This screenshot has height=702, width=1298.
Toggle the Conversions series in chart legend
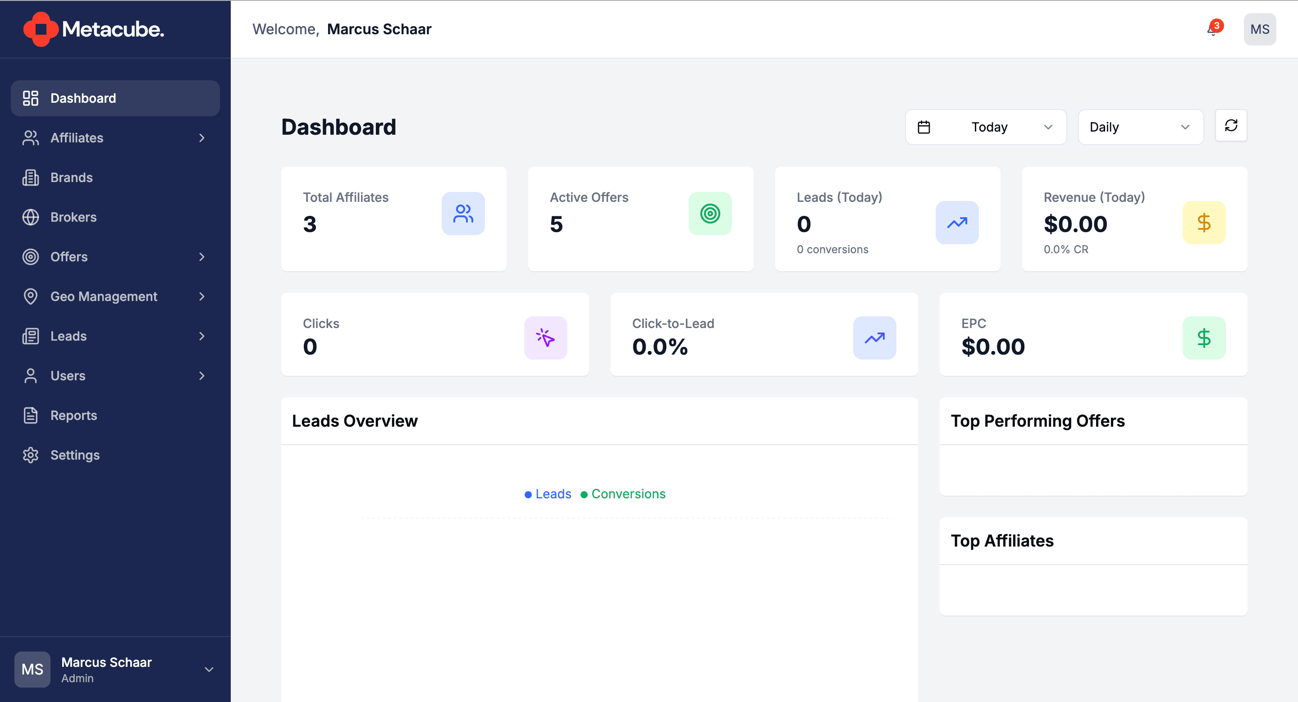click(623, 494)
